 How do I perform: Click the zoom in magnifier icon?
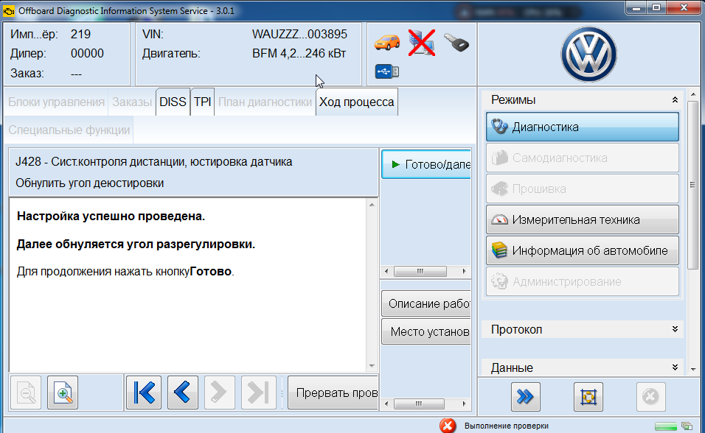click(63, 394)
